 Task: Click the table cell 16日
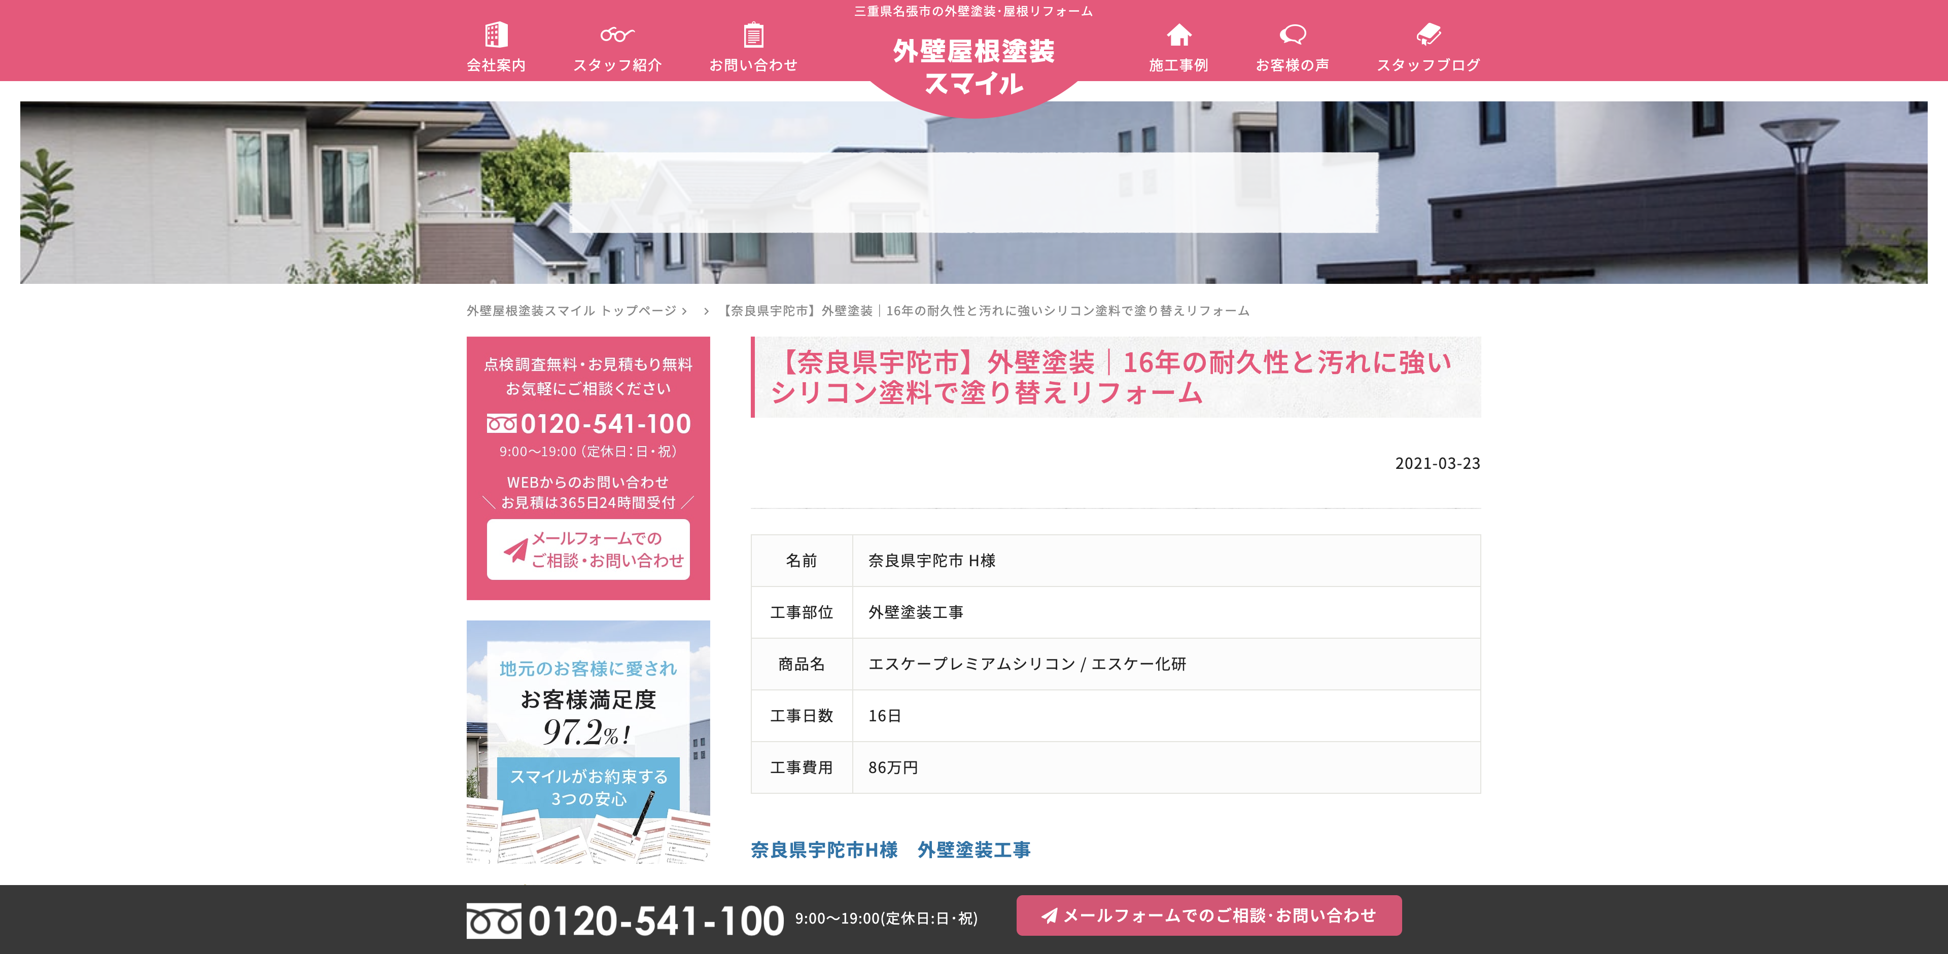click(1166, 715)
